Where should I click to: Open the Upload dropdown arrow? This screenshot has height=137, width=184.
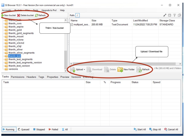(84, 70)
